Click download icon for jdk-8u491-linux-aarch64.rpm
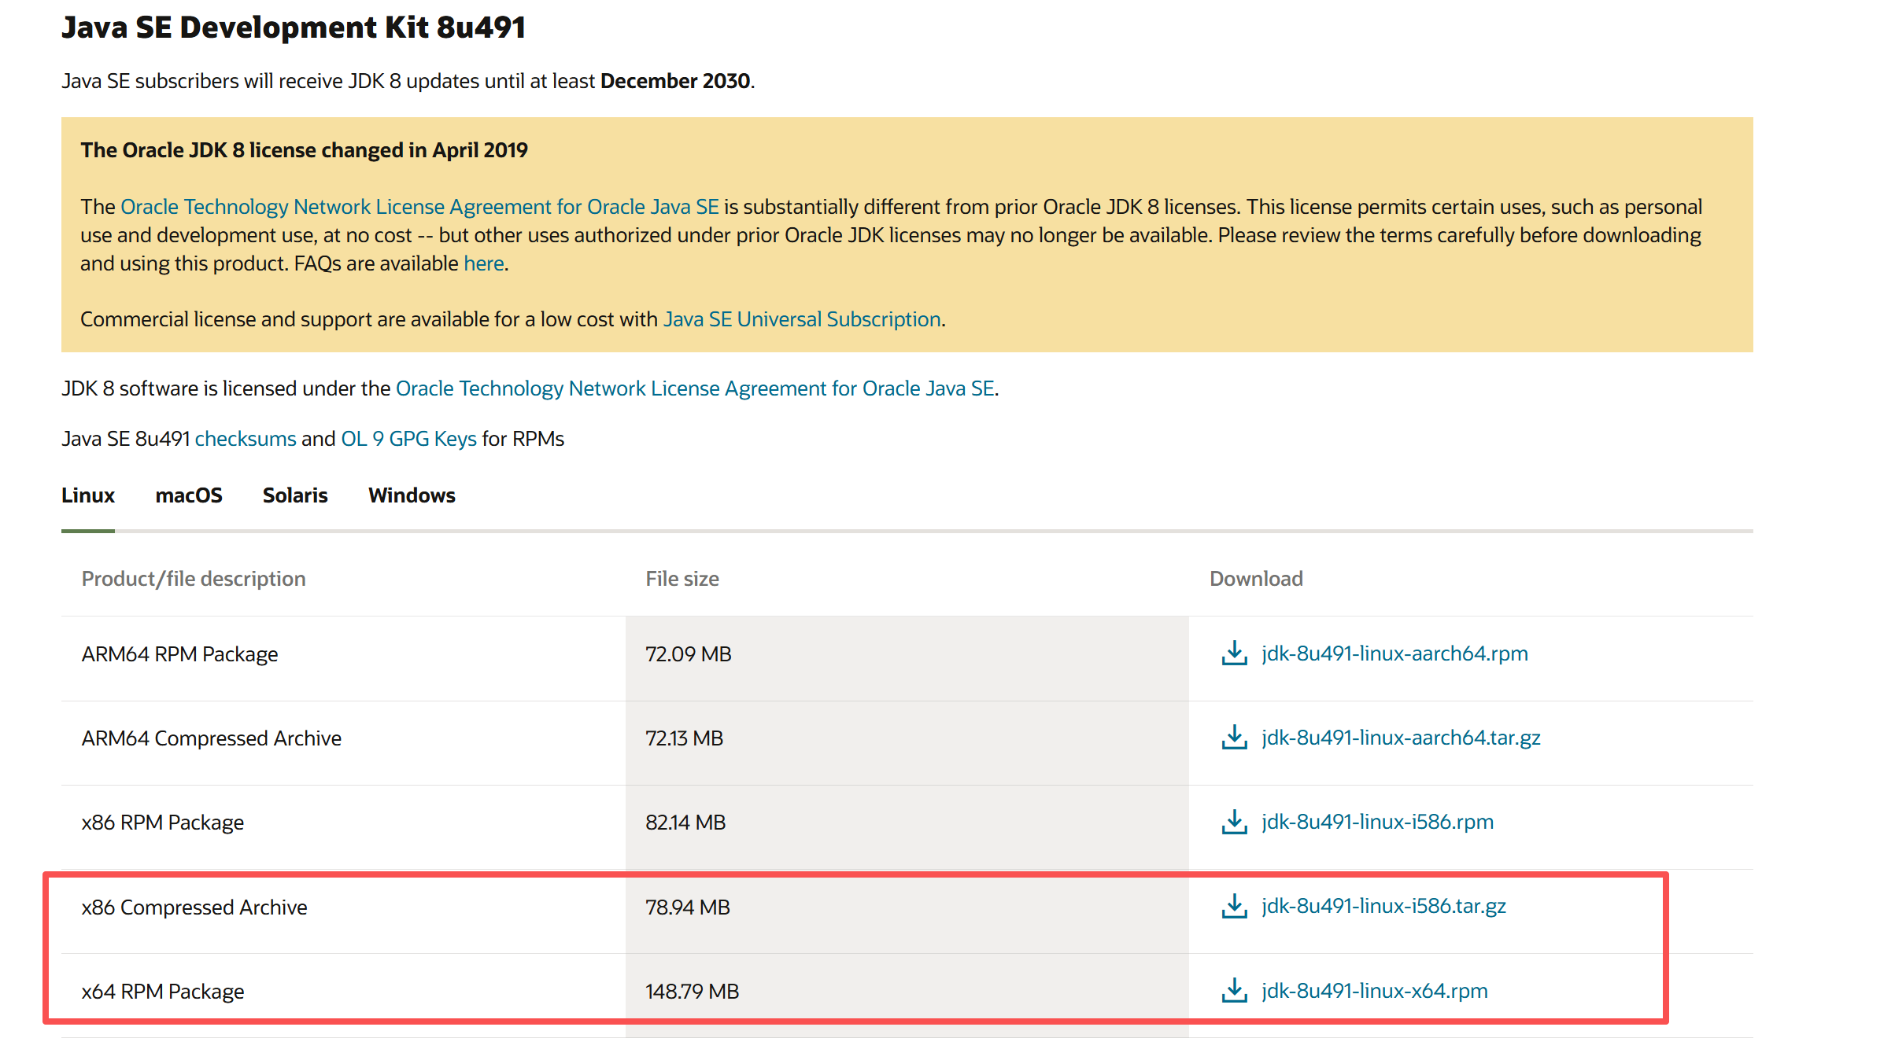Viewport: 1895px width, 1038px height. coord(1234,653)
